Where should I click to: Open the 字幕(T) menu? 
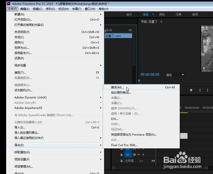(x=77, y=9)
